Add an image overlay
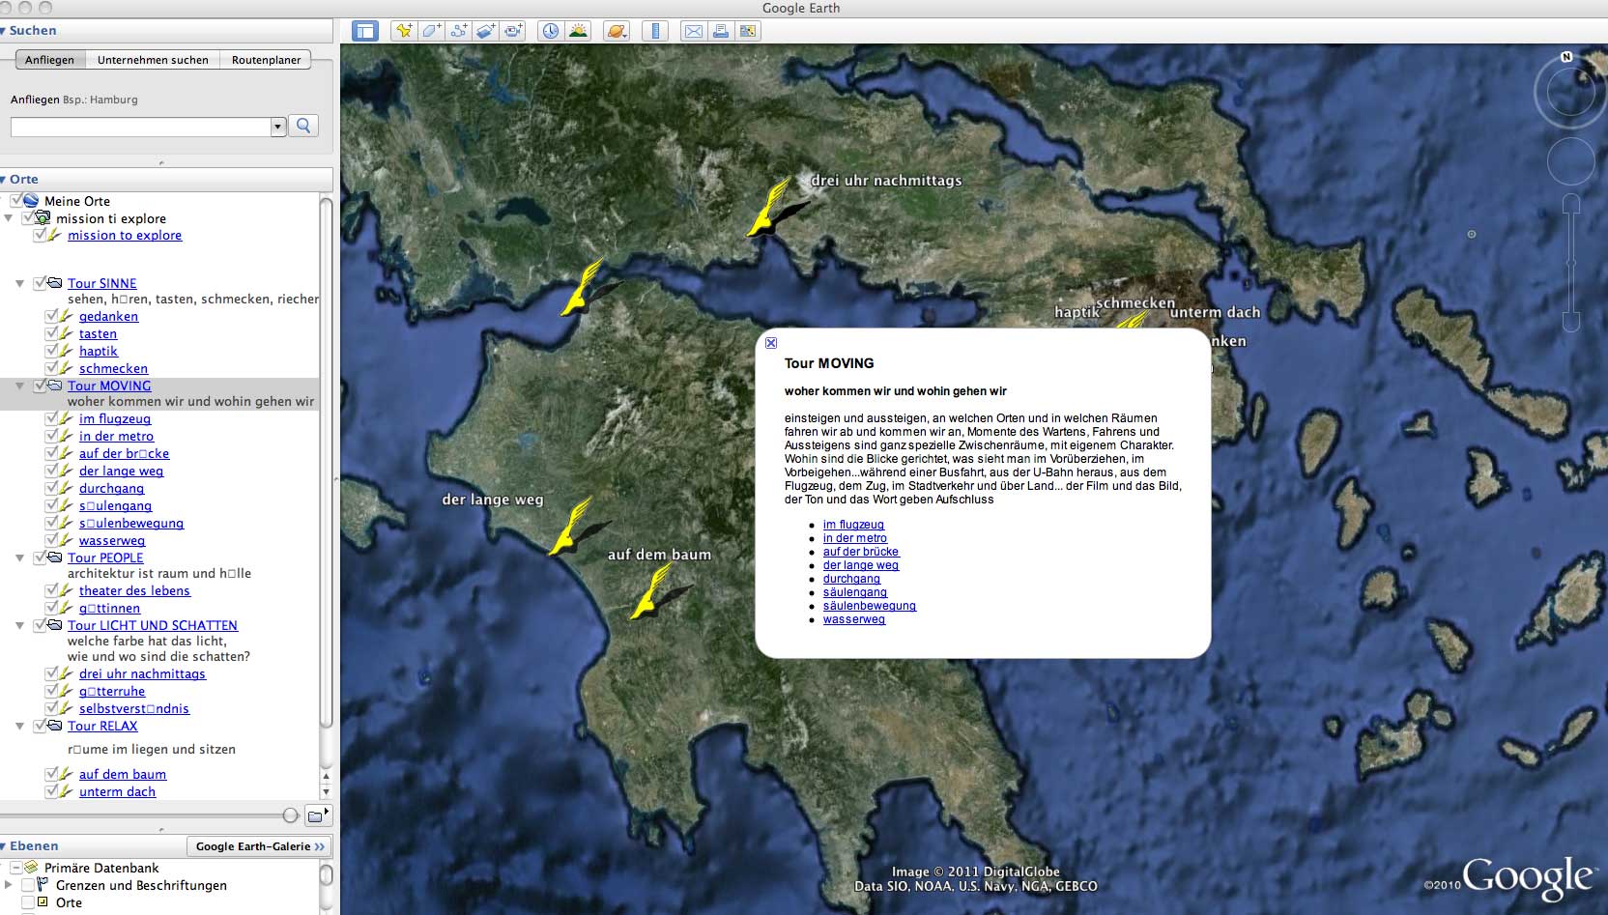This screenshot has width=1608, height=915. pyautogui.click(x=485, y=31)
